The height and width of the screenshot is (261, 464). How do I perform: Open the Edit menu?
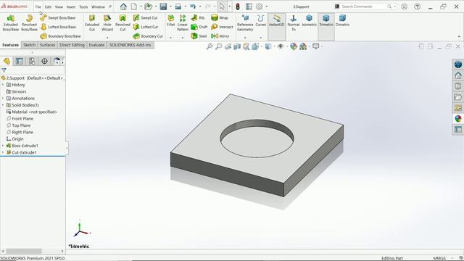(x=48, y=7)
